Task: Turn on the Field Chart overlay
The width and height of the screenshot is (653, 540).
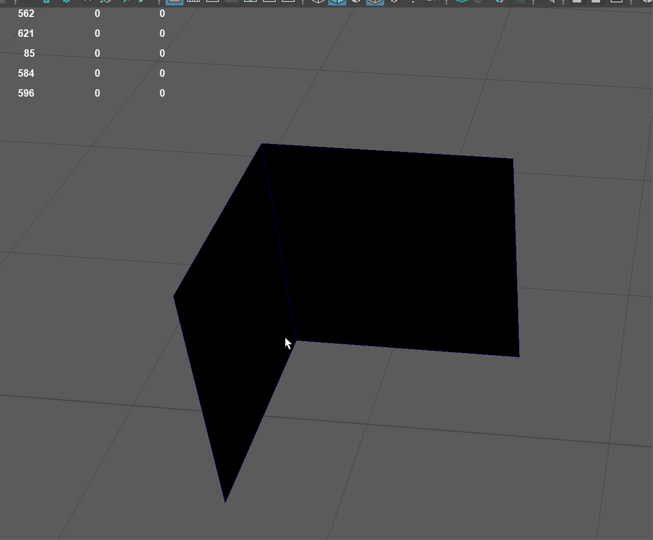Action: (x=250, y=1)
